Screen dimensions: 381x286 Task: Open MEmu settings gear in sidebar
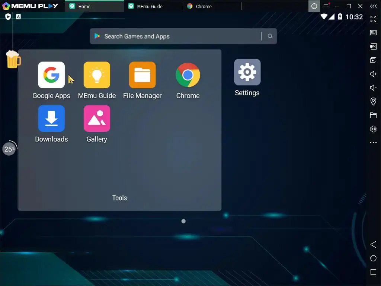pyautogui.click(x=373, y=129)
